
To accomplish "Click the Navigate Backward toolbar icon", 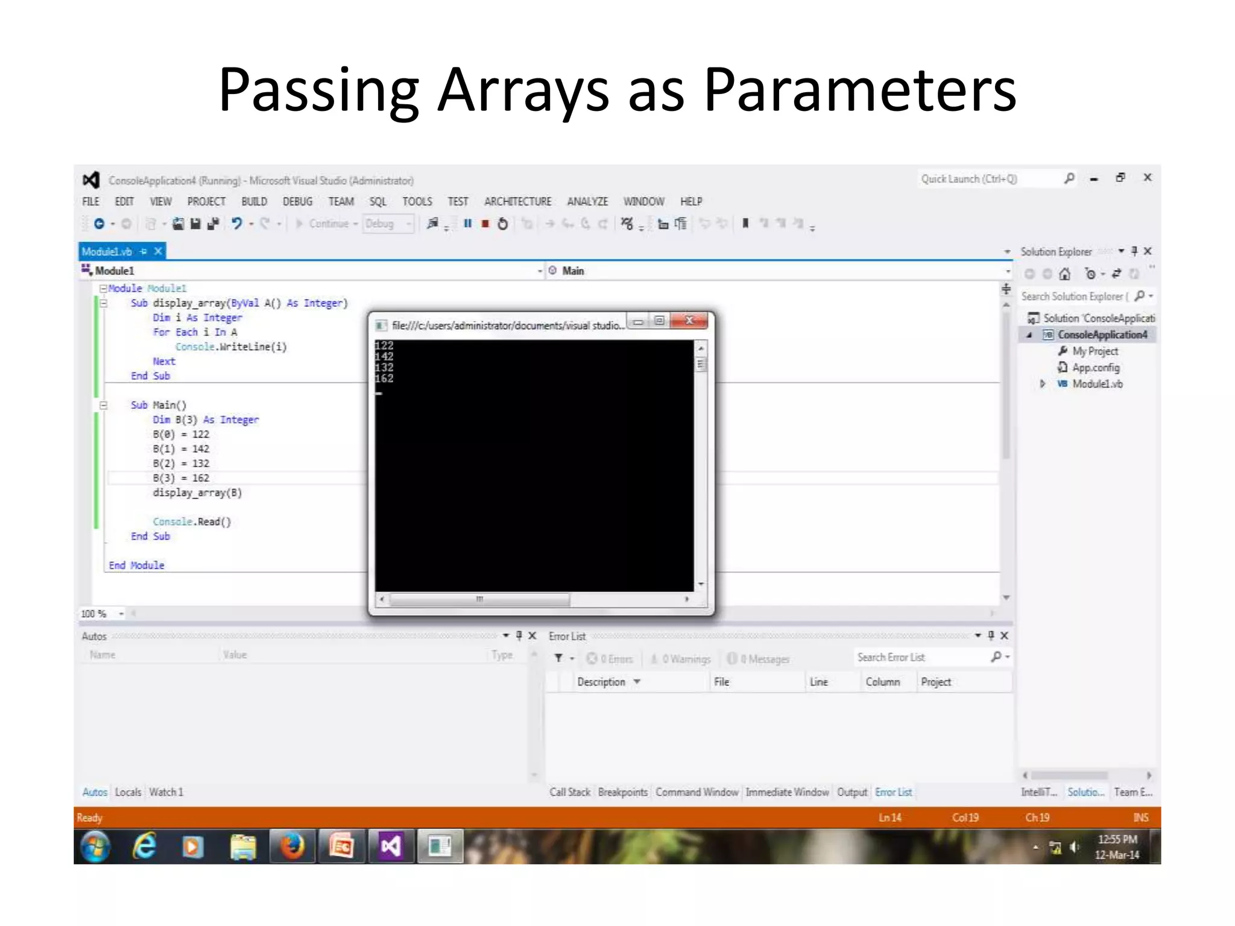I will click(99, 224).
